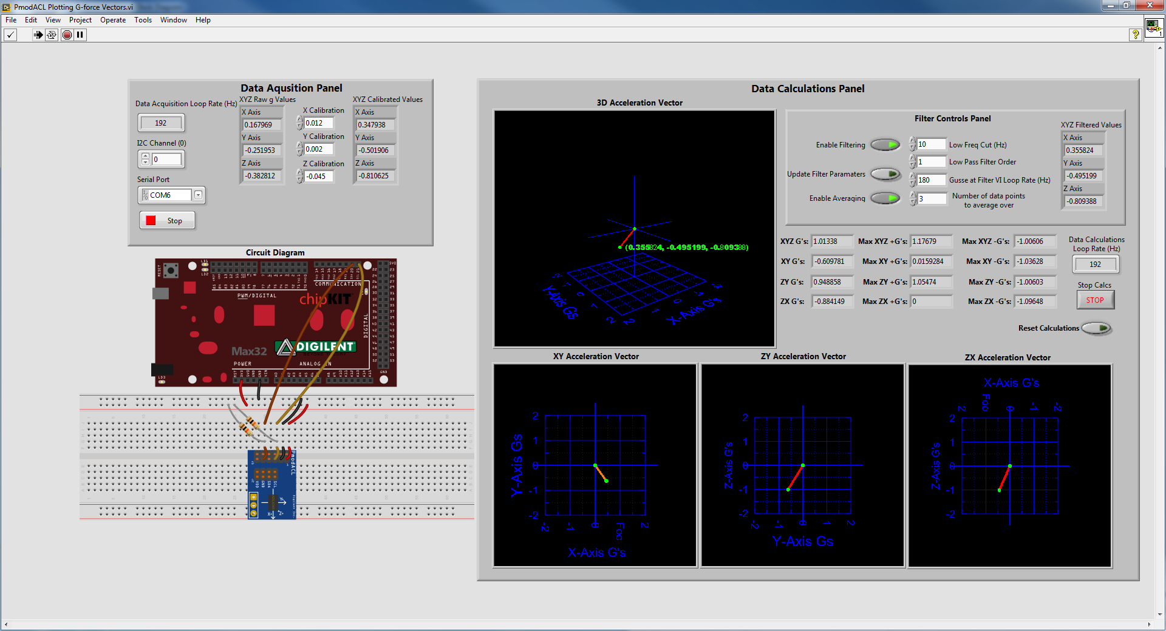Abort execution with the red stop icon

(x=67, y=35)
